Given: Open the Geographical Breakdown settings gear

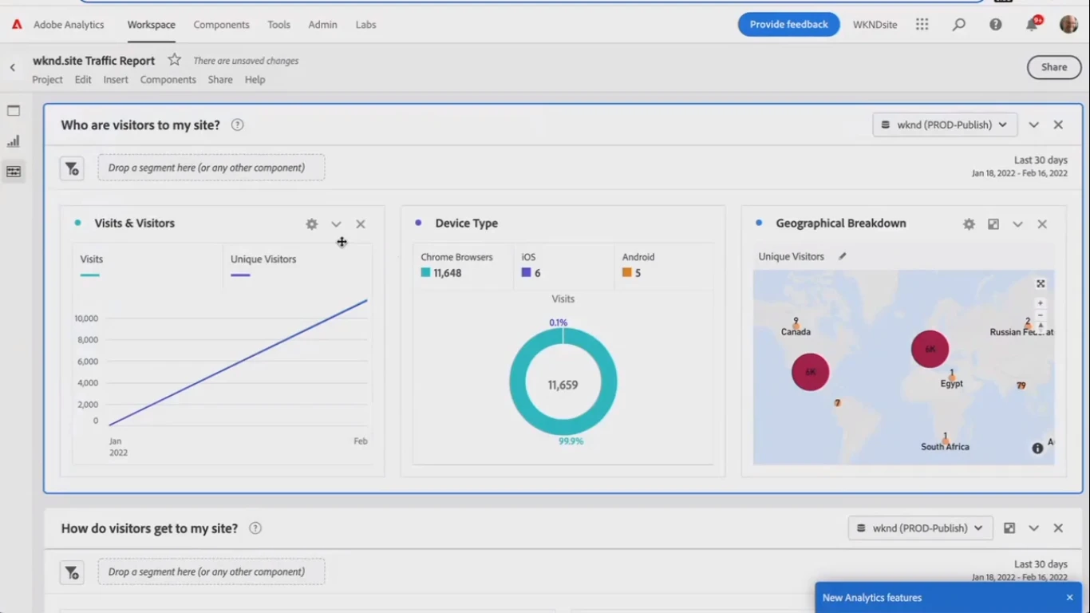Looking at the screenshot, I should coord(969,224).
